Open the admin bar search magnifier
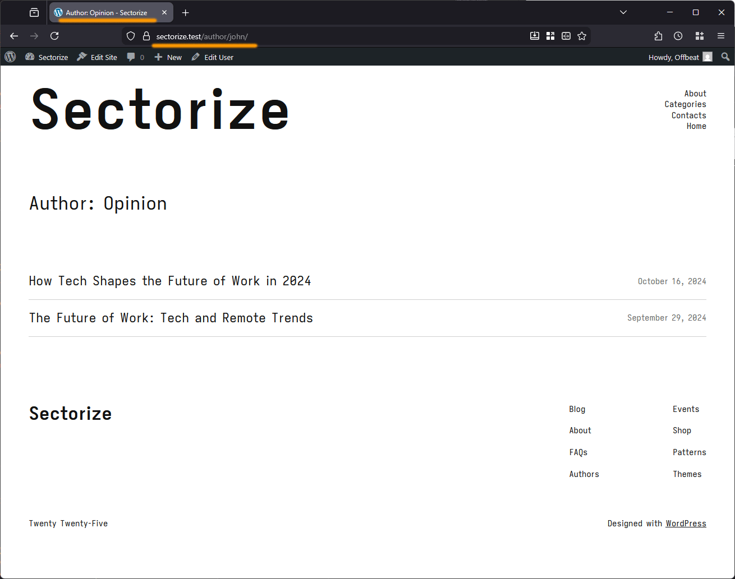 725,57
